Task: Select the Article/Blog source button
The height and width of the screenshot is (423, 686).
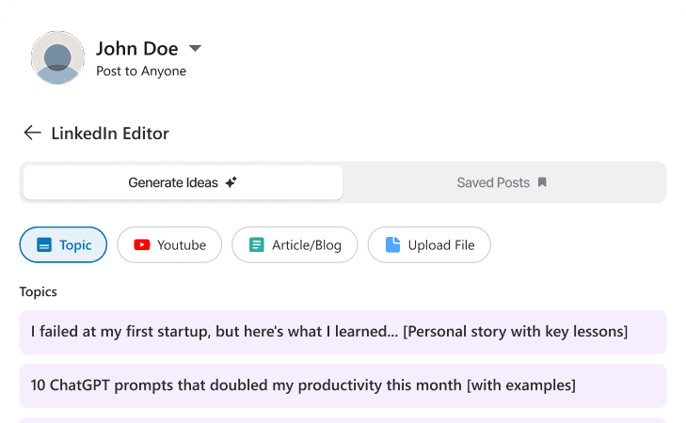Action: point(295,244)
